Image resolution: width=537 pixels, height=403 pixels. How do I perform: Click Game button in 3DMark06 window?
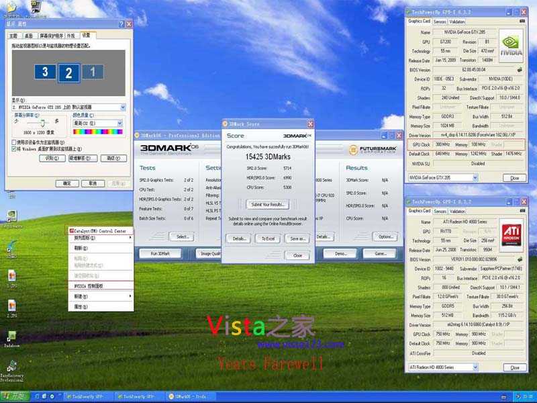[380, 254]
